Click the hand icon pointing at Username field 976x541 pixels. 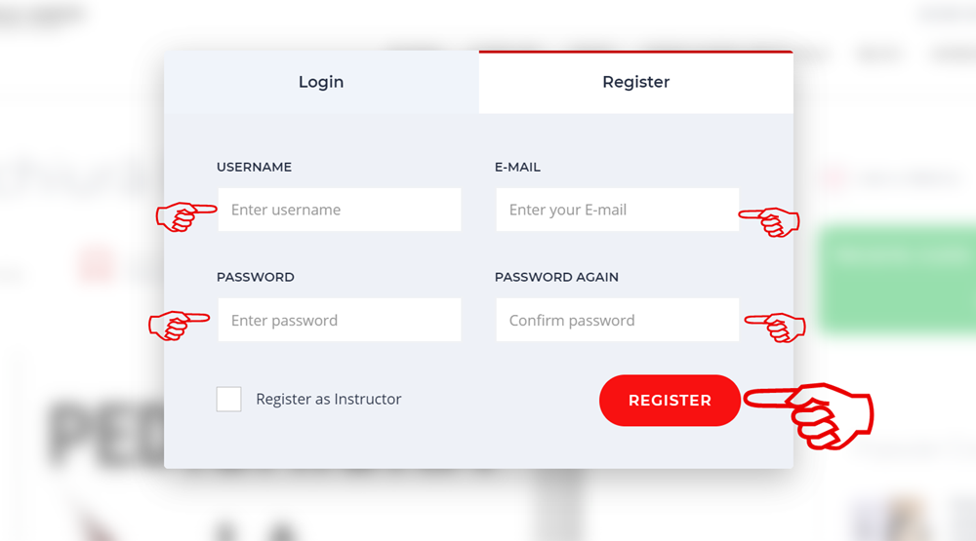186,216
